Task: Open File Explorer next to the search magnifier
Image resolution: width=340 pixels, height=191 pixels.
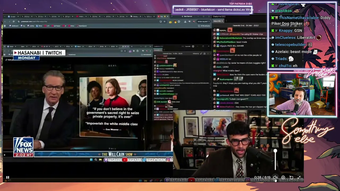Action: pyautogui.click(x=100, y=160)
